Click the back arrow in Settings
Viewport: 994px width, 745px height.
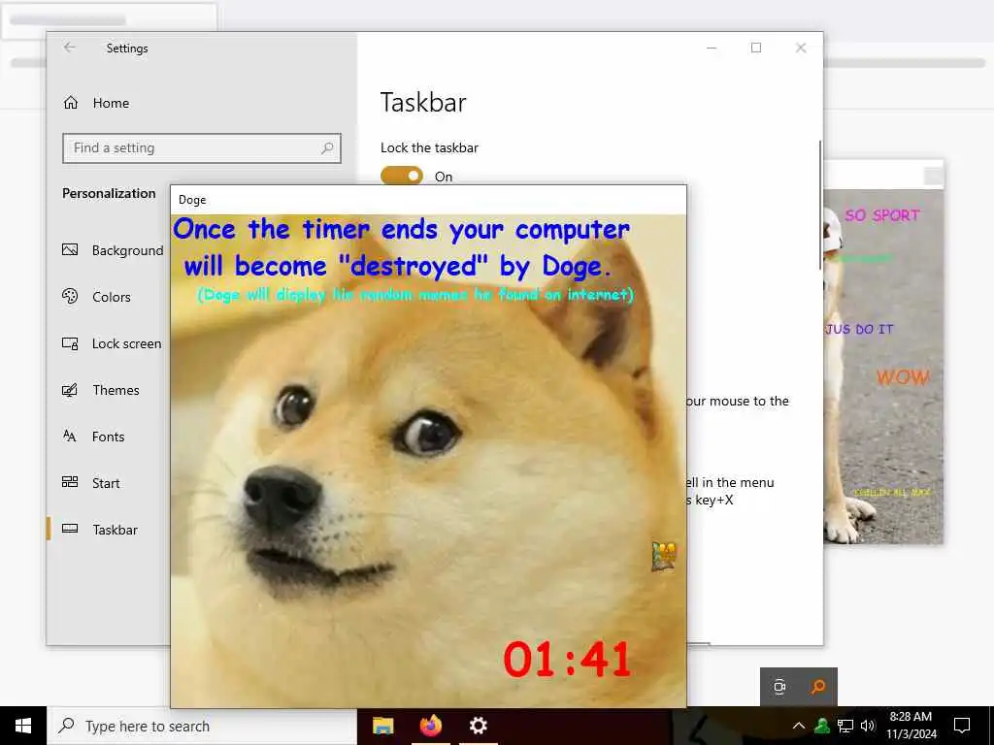[x=70, y=48]
